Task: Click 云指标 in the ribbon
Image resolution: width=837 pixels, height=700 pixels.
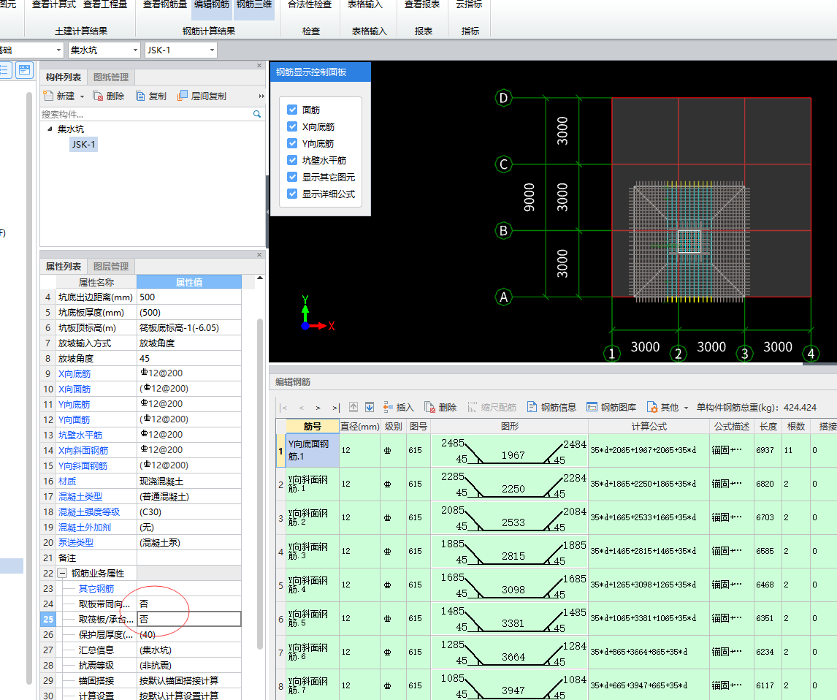Action: [469, 5]
